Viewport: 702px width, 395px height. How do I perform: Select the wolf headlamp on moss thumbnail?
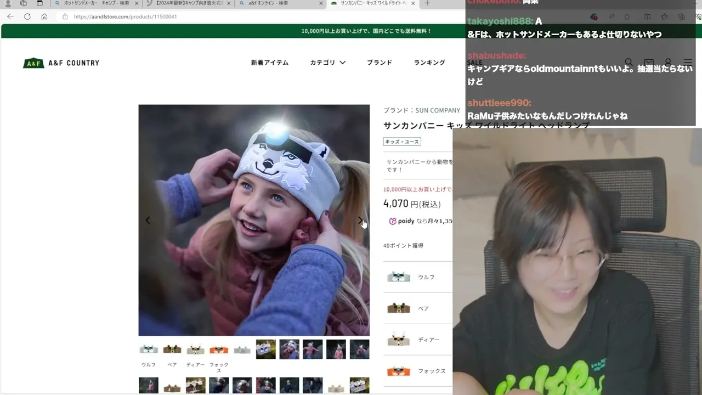[x=266, y=349]
